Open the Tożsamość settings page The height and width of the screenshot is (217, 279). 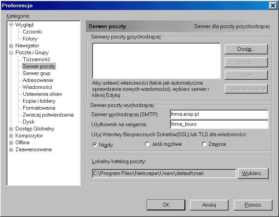click(36, 60)
